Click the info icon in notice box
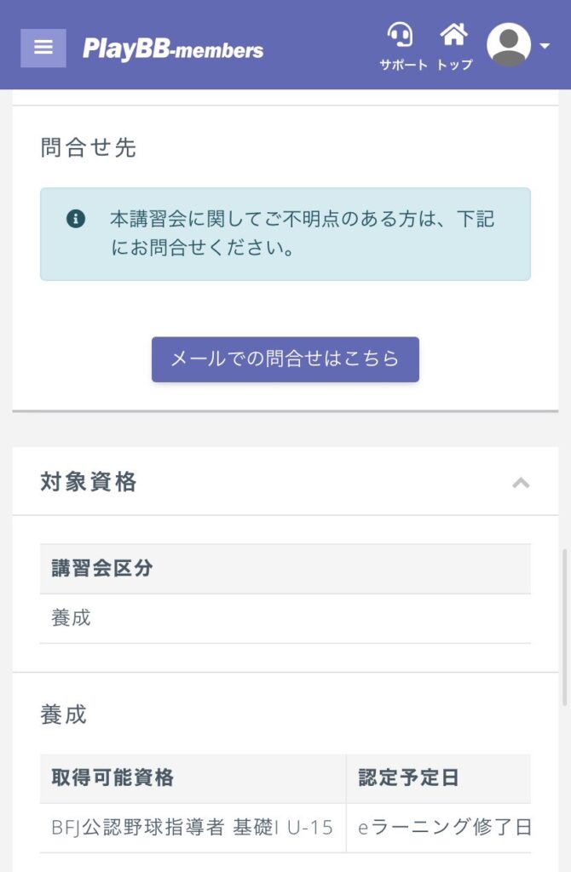This screenshot has width=571, height=872. pos(76,219)
